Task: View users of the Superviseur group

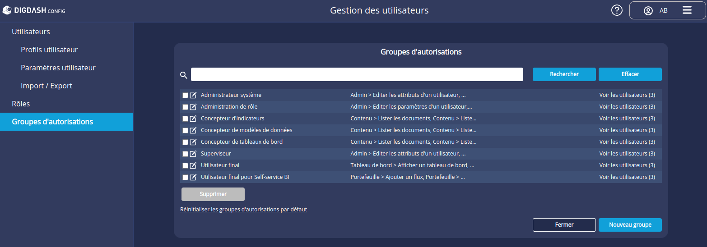Action: coord(627,154)
